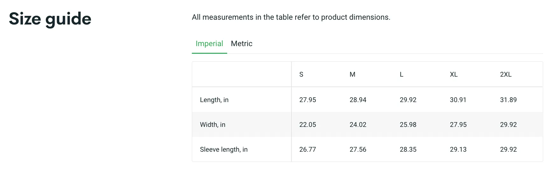This screenshot has height=173, width=560.
Task: Click the measurements description text
Action: pyautogui.click(x=291, y=17)
